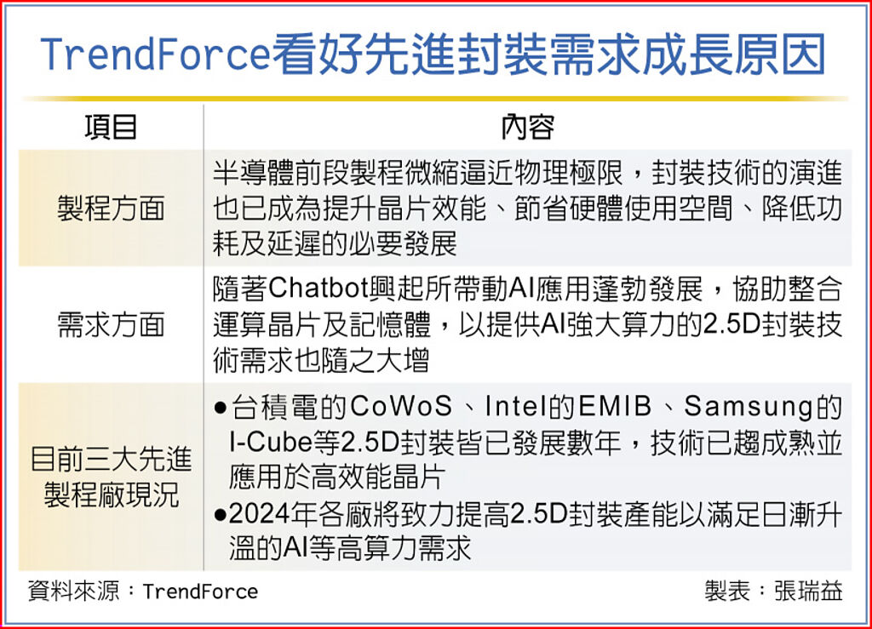Click the text 溫的AI等高算力需求
Viewport: 872px width, 629px height.
[x=350, y=548]
